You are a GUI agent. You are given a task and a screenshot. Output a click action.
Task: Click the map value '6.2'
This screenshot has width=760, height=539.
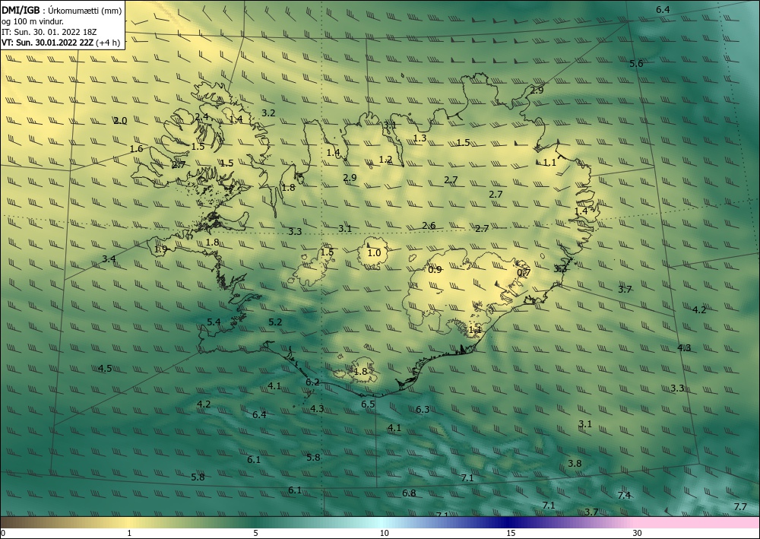[312, 382]
